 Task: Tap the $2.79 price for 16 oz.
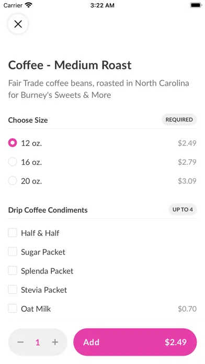pos(187,162)
